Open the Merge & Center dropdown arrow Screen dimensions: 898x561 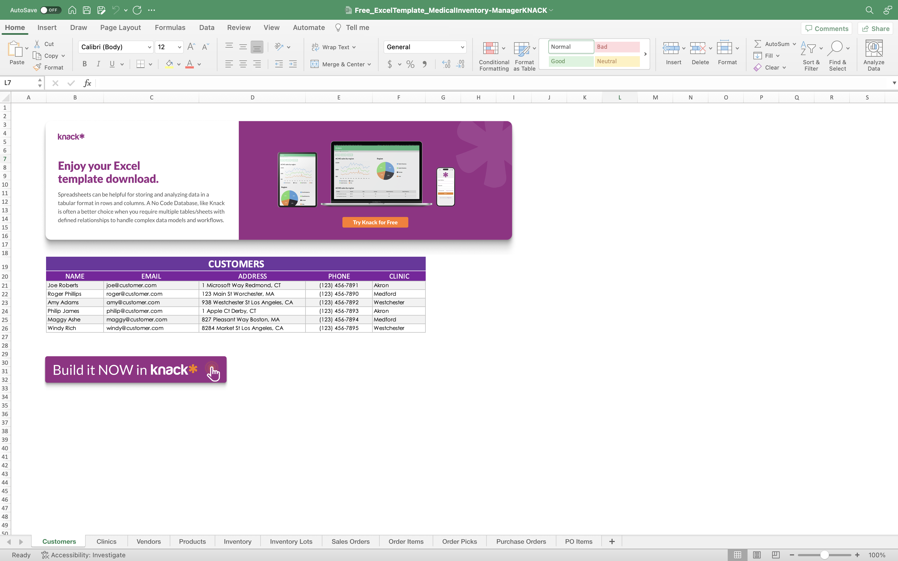pyautogui.click(x=369, y=64)
